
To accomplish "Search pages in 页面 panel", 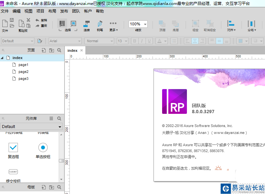I will click(x=59, y=50).
